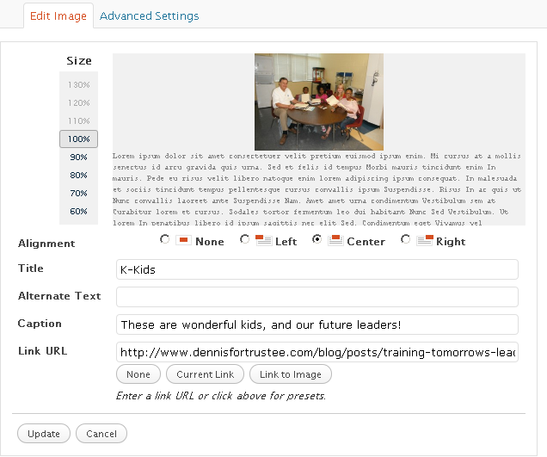Click the None alignment icon
The height and width of the screenshot is (457, 547).
pyautogui.click(x=183, y=240)
